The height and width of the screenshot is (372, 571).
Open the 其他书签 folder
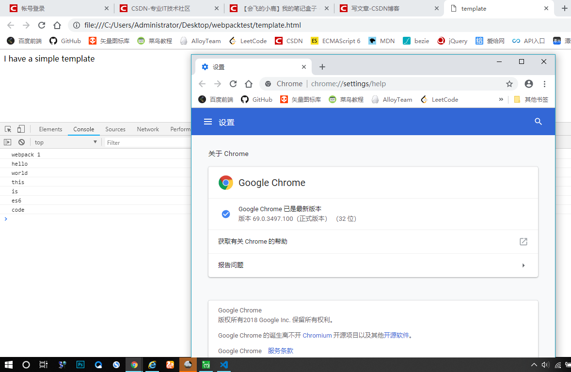pyautogui.click(x=531, y=99)
